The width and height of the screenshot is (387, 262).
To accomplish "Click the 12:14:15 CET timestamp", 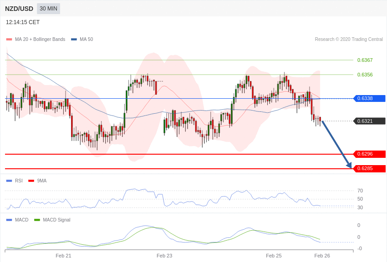I will (23, 22).
